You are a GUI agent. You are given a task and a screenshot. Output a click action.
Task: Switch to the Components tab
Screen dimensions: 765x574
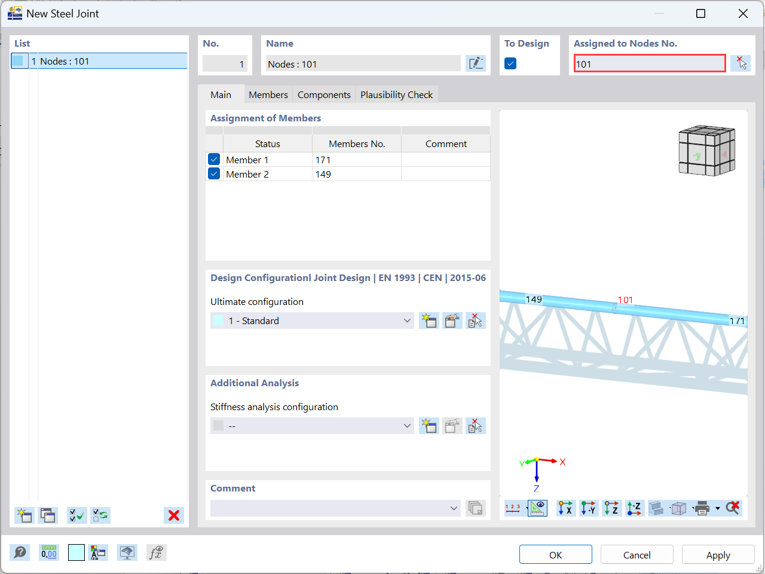(324, 94)
